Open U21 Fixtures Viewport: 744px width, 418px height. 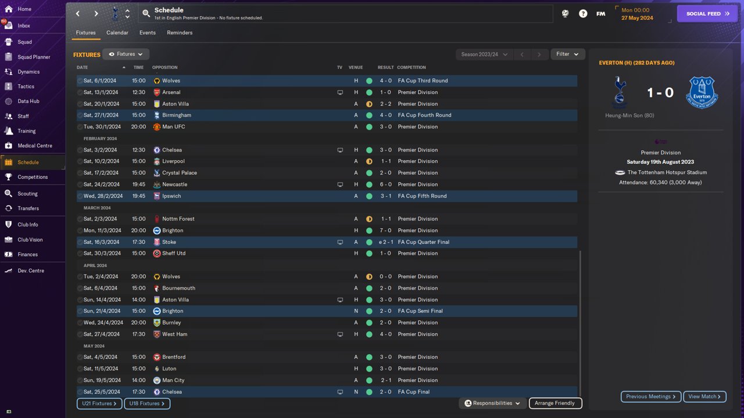coord(99,403)
